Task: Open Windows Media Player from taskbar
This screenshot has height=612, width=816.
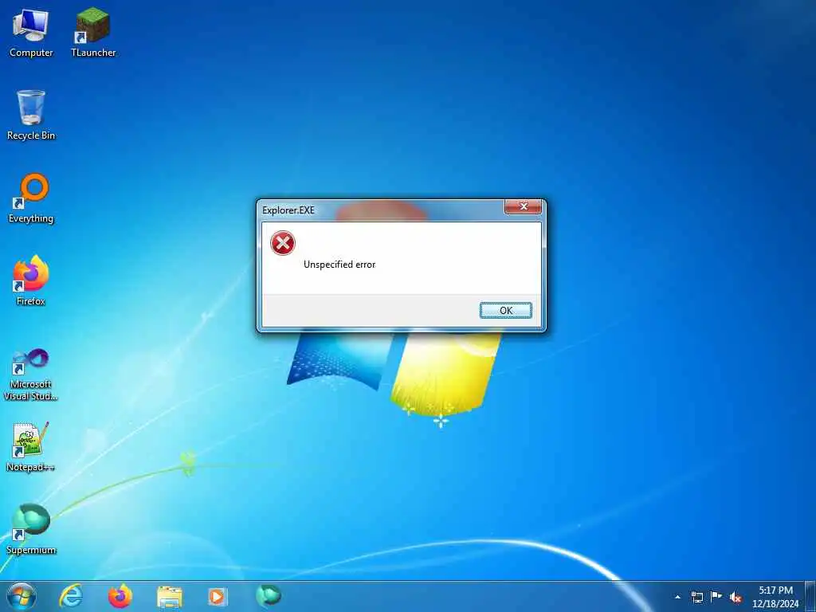Action: (217, 596)
